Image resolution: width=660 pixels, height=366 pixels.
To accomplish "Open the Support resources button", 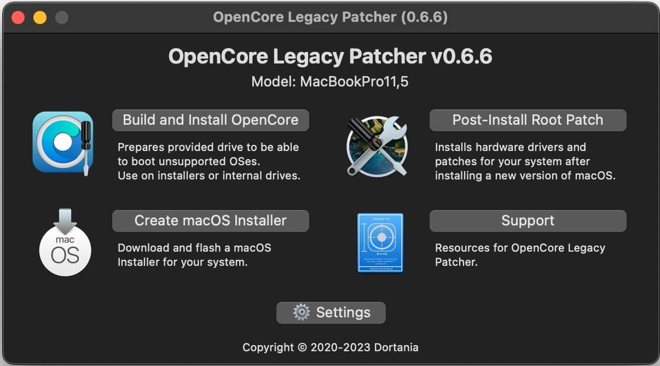I will click(x=528, y=221).
